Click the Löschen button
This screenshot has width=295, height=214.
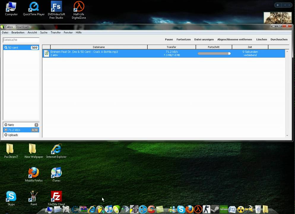261,39
